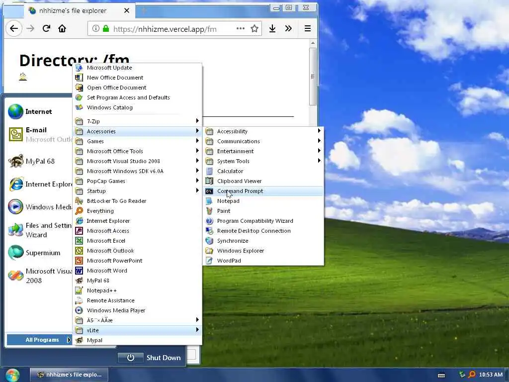Go back in the browser
The height and width of the screenshot is (382, 509).
(x=13, y=29)
